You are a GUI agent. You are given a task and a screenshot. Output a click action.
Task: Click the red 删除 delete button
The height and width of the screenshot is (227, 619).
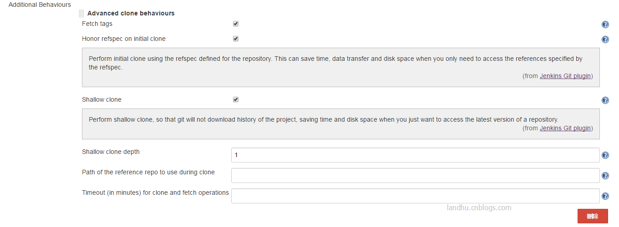593,216
